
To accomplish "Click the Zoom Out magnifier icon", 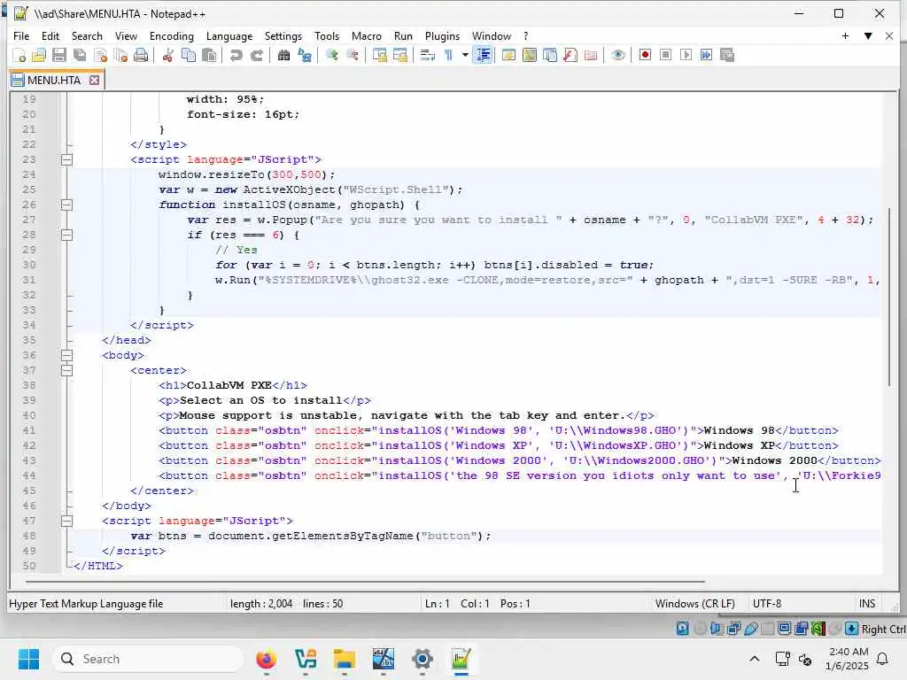I will coord(353,56).
